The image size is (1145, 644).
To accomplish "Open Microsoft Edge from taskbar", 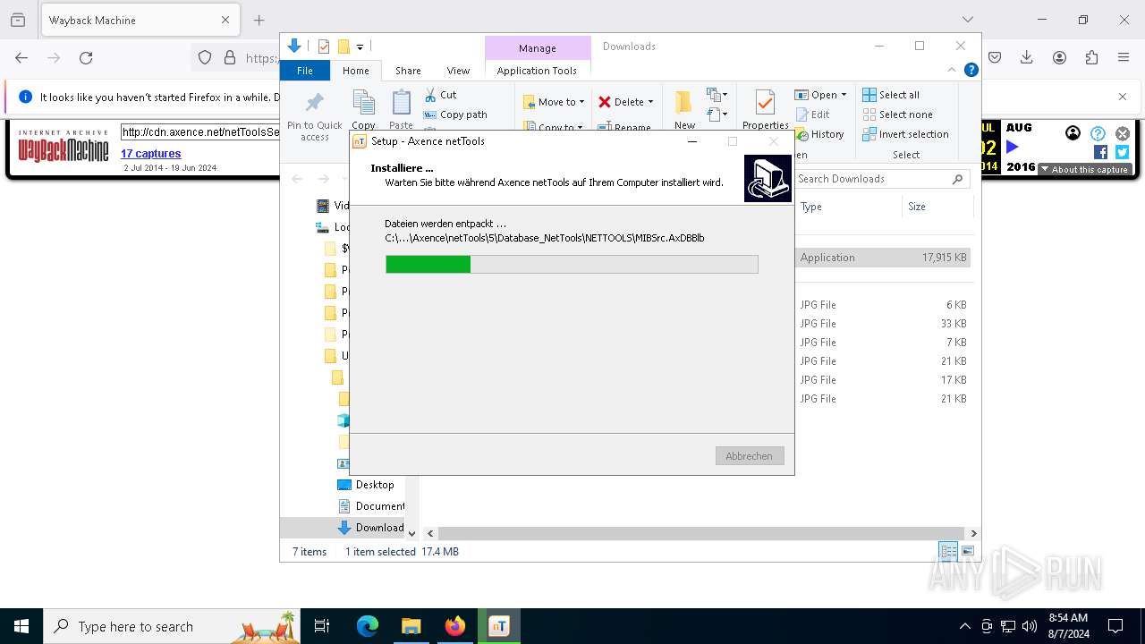I will 368,626.
